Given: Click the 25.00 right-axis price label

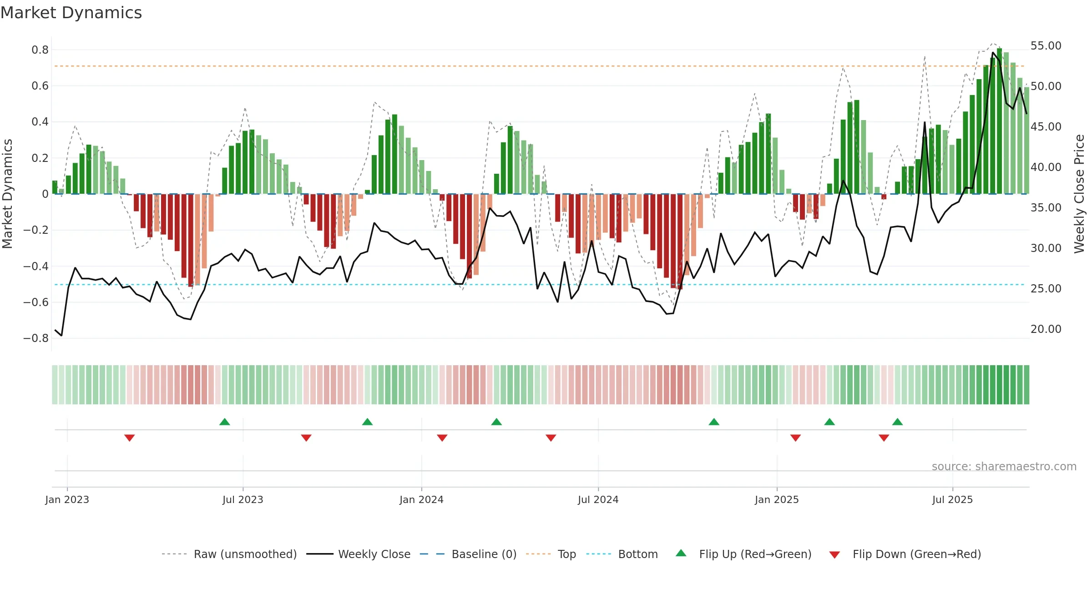Looking at the screenshot, I should (1046, 289).
